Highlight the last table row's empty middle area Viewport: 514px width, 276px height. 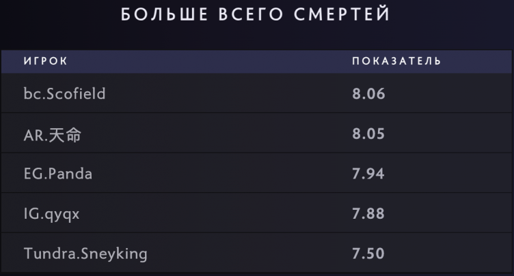246,254
